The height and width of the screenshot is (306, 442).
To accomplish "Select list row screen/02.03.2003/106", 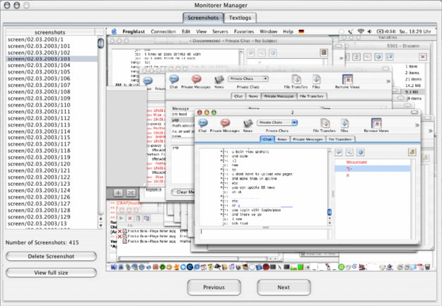I will pos(52,78).
